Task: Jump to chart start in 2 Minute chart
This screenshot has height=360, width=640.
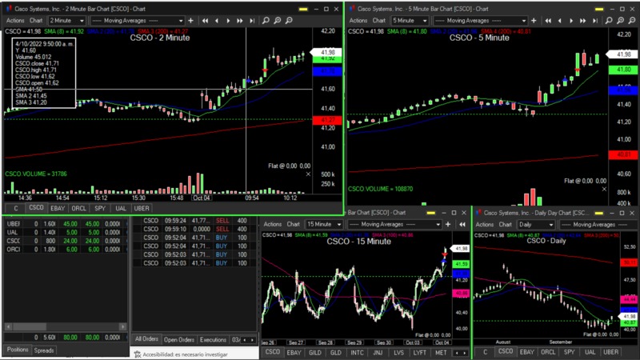Action: [x=206, y=20]
